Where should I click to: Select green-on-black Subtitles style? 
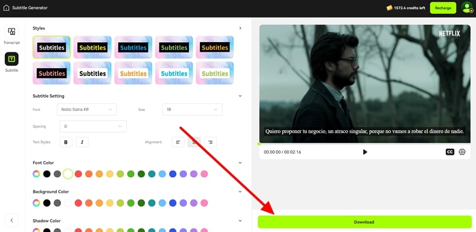174,47
